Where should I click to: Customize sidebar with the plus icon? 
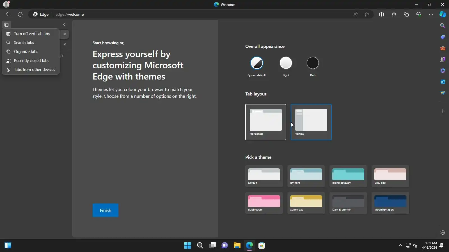(x=443, y=111)
